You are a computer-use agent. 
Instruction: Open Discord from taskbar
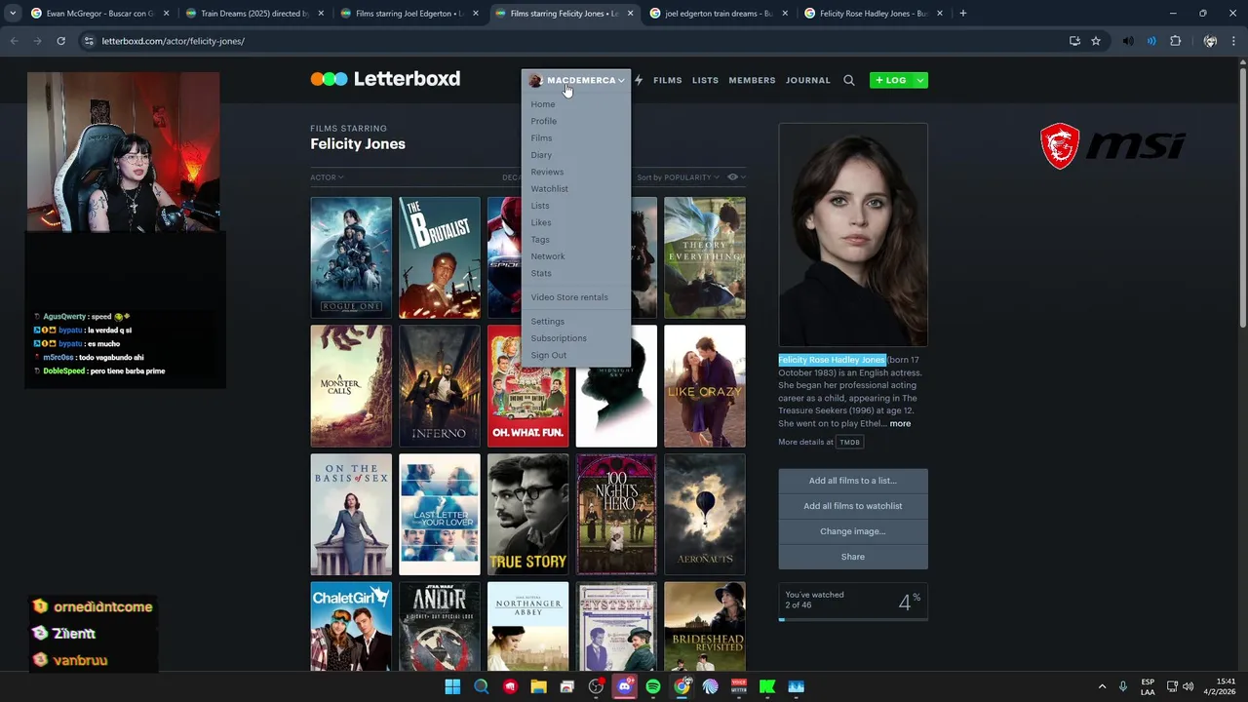624,686
